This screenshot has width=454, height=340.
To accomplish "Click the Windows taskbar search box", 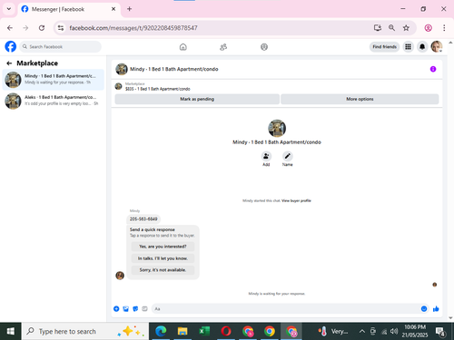I will coord(85,331).
